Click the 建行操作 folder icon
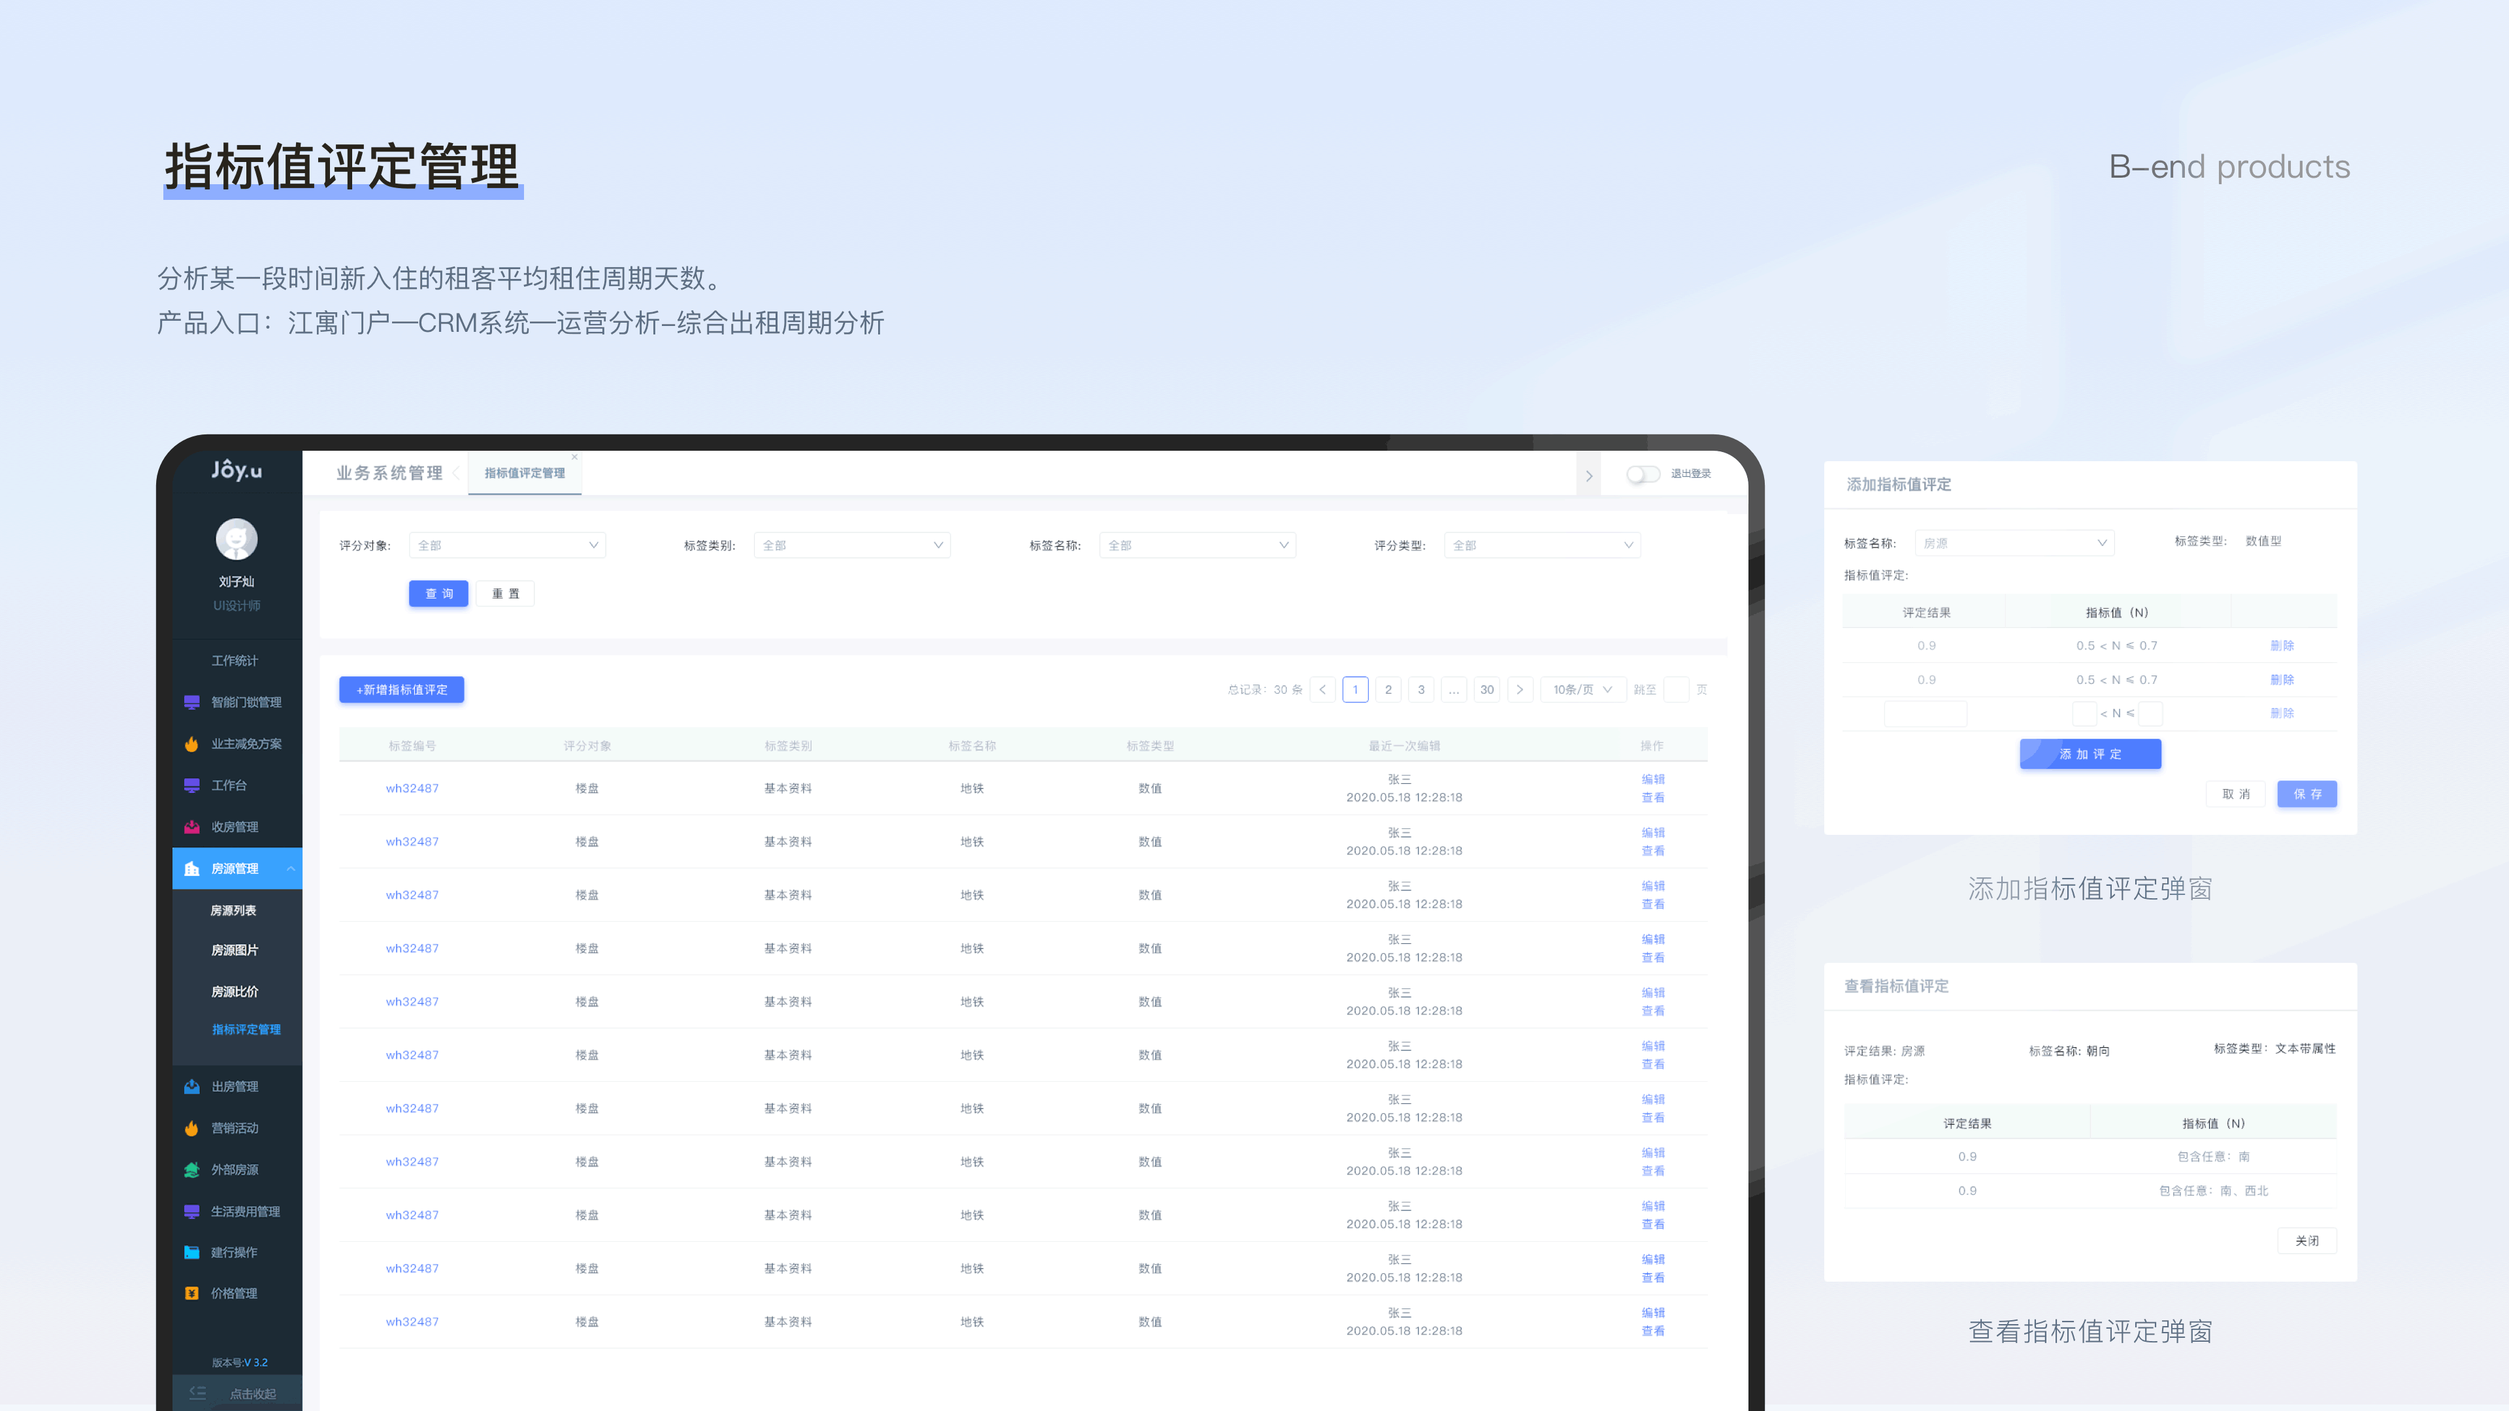The height and width of the screenshot is (1411, 2509). (x=192, y=1252)
